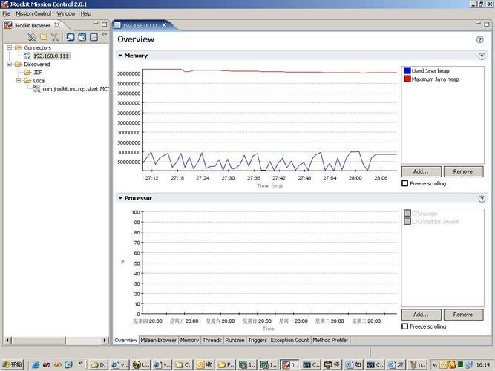The image size is (495, 371).
Task: Switch to the MBean Browser tab
Action: (x=159, y=340)
